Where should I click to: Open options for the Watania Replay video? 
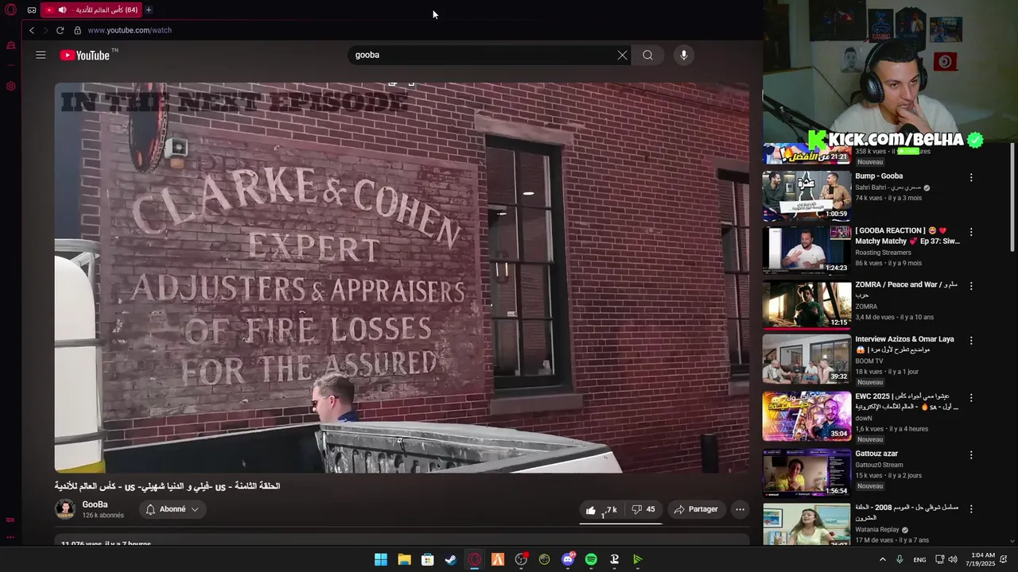click(971, 509)
